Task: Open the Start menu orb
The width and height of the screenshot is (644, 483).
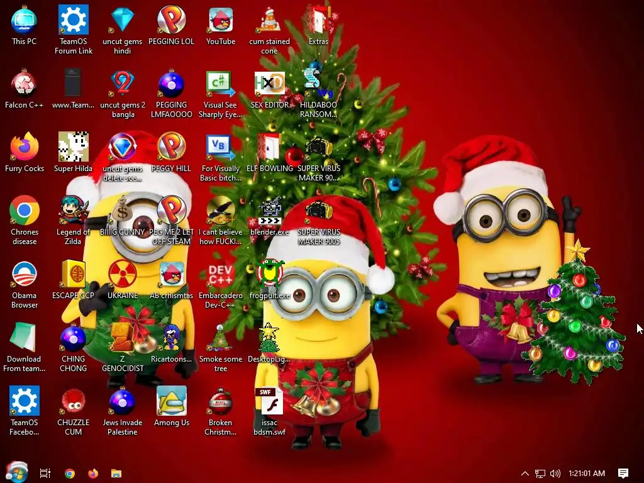Action: click(17, 473)
